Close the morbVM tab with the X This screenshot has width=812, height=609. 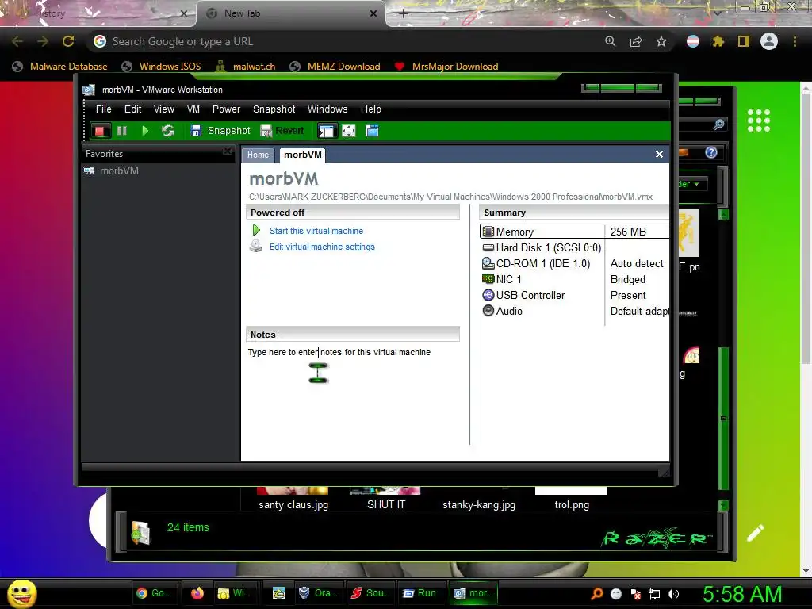point(659,155)
